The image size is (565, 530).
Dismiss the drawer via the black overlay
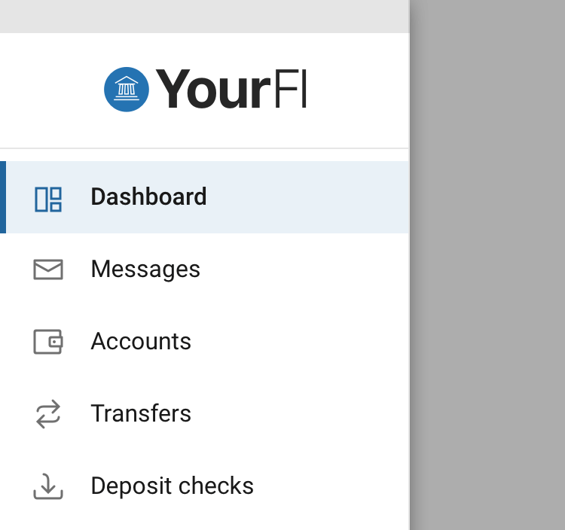point(487,265)
